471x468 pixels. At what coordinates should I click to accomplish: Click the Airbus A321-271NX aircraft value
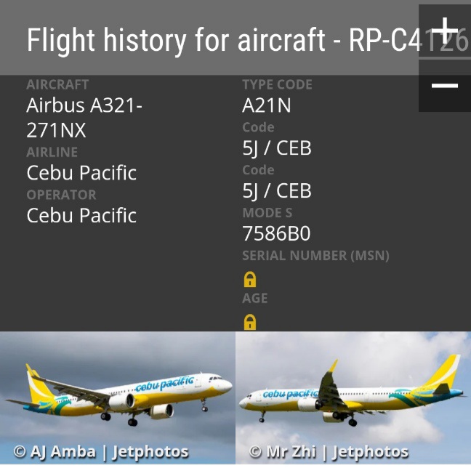point(84,118)
